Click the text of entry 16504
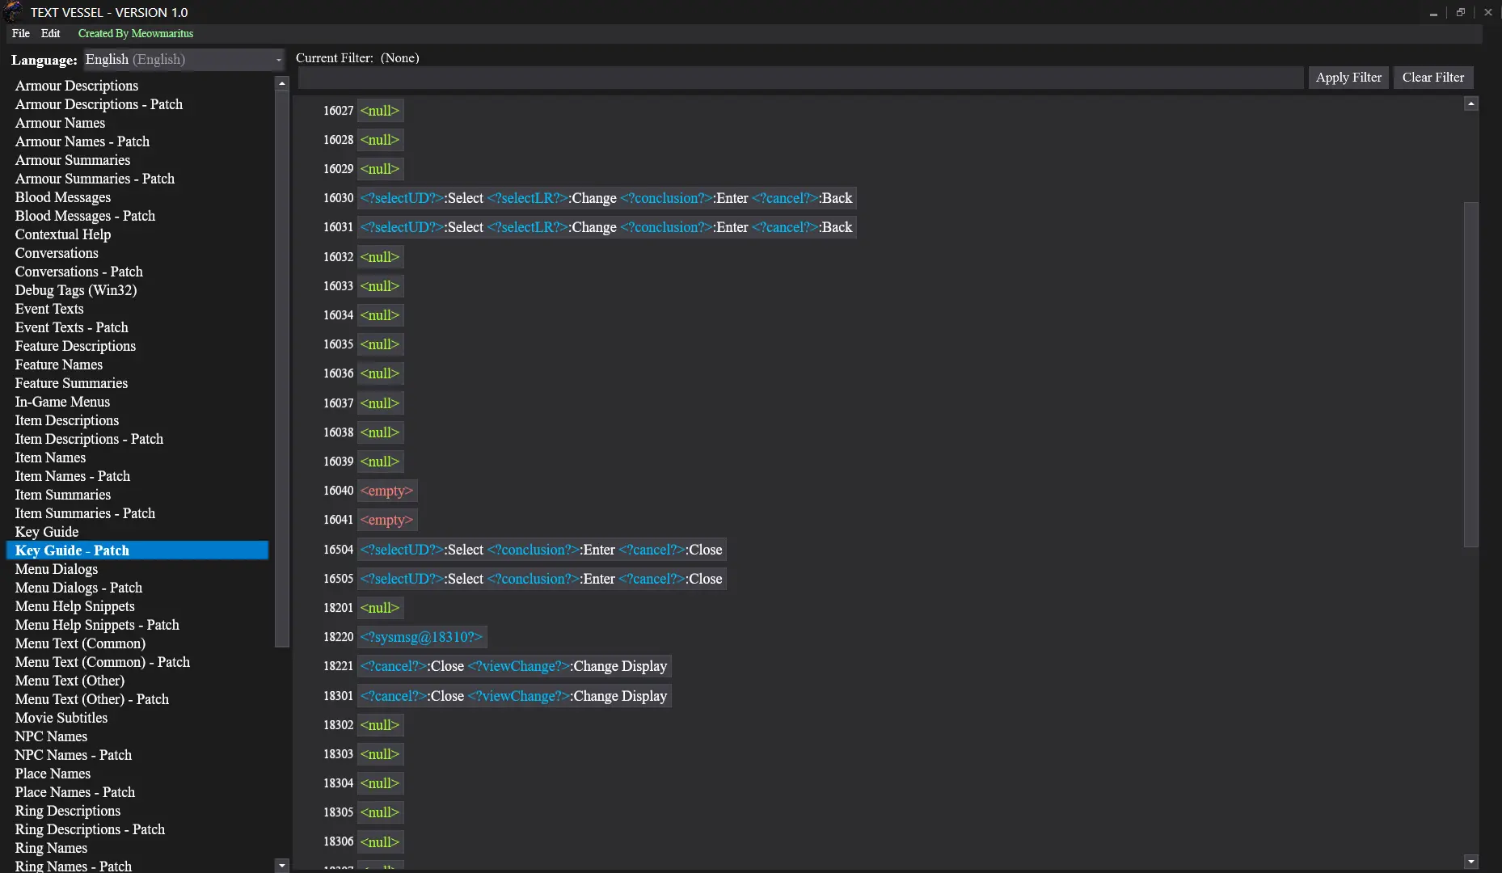1502x873 pixels. click(542, 550)
